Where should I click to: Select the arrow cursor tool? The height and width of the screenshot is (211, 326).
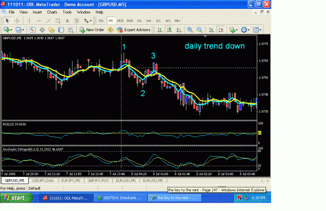pyautogui.click(x=7, y=20)
